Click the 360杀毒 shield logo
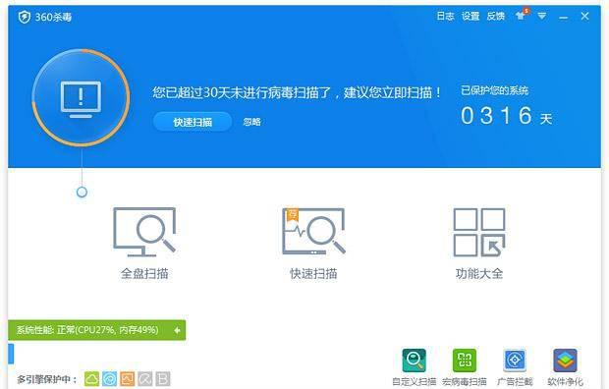The width and height of the screenshot is (609, 389). [x=25, y=17]
